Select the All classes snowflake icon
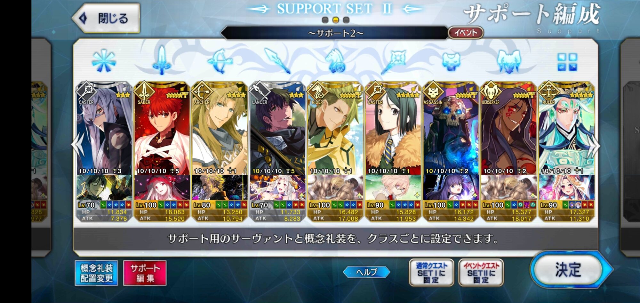 (104, 61)
